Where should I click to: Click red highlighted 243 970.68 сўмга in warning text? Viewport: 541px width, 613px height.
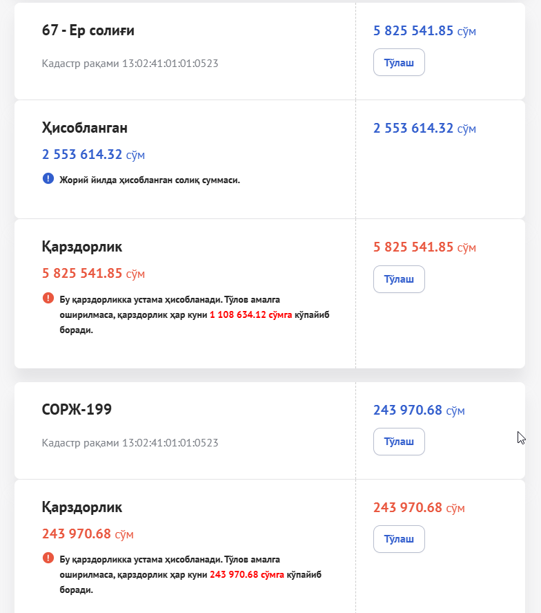click(x=246, y=574)
